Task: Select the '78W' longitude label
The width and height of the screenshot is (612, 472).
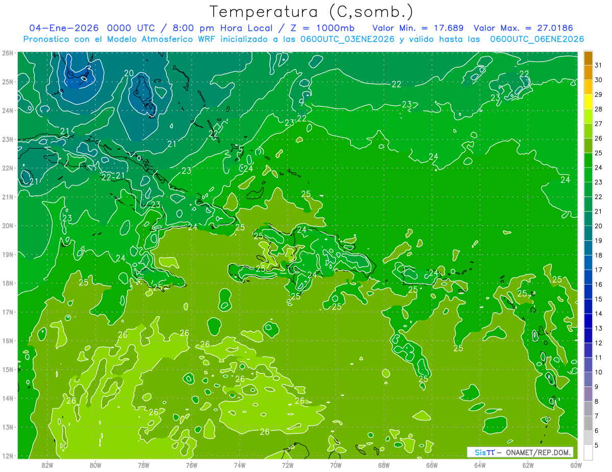Action: point(143,464)
